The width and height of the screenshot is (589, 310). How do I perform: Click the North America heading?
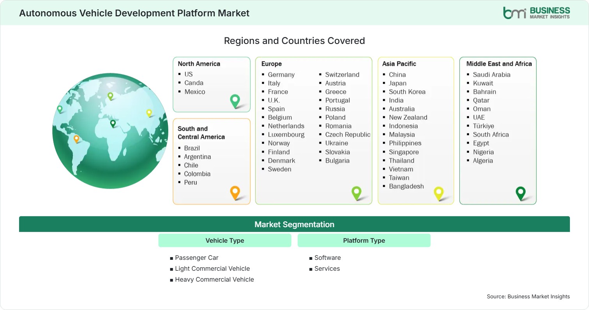click(199, 64)
